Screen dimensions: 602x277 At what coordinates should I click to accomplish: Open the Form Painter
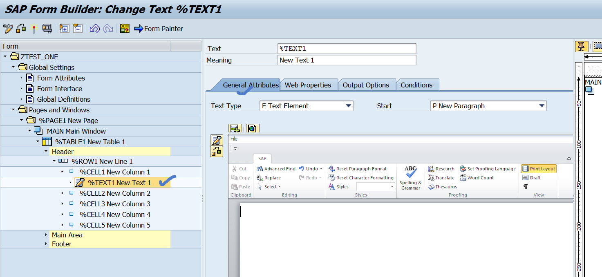(x=159, y=29)
